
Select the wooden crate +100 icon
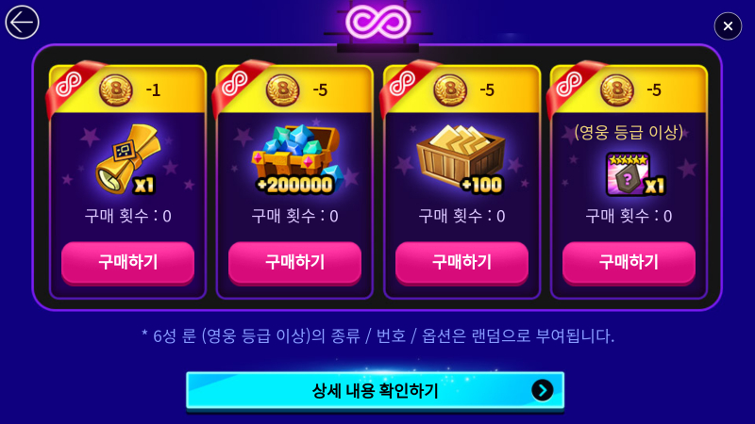(x=461, y=160)
